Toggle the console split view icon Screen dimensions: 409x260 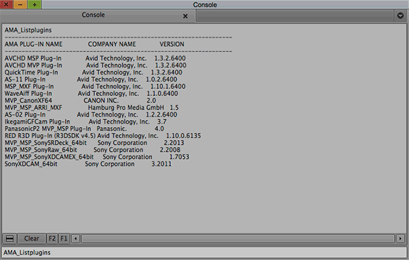(10, 239)
